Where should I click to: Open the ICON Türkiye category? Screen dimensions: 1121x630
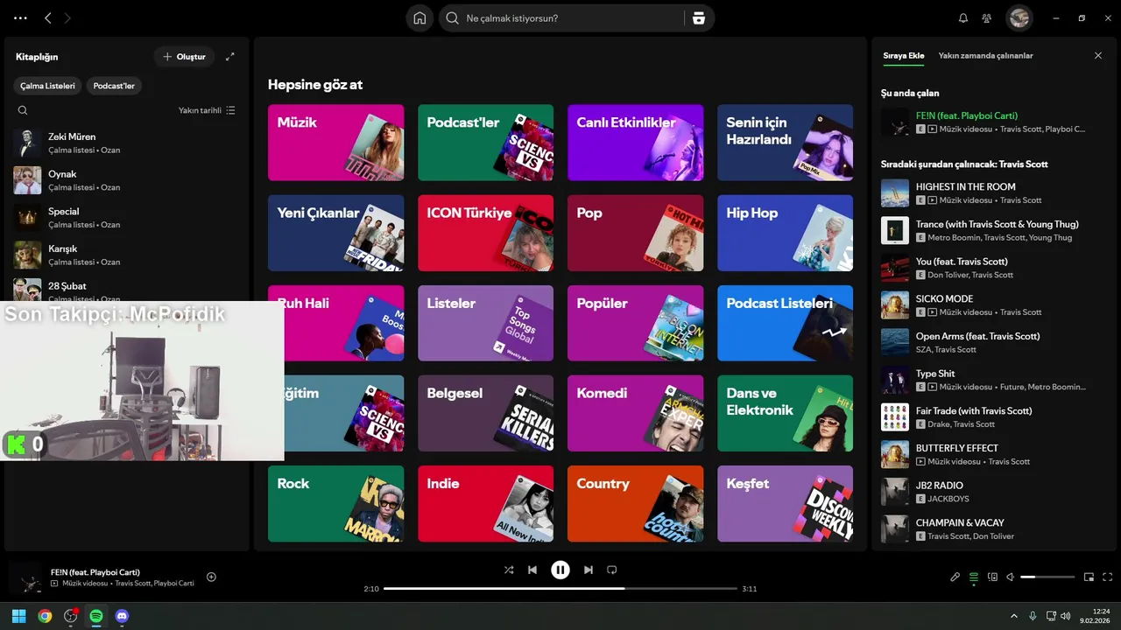(x=485, y=233)
